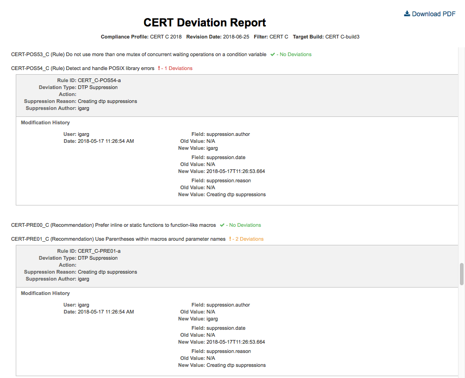Click the CERT-PRE00_C recommendation heading
The width and height of the screenshot is (465, 378).
[113, 225]
